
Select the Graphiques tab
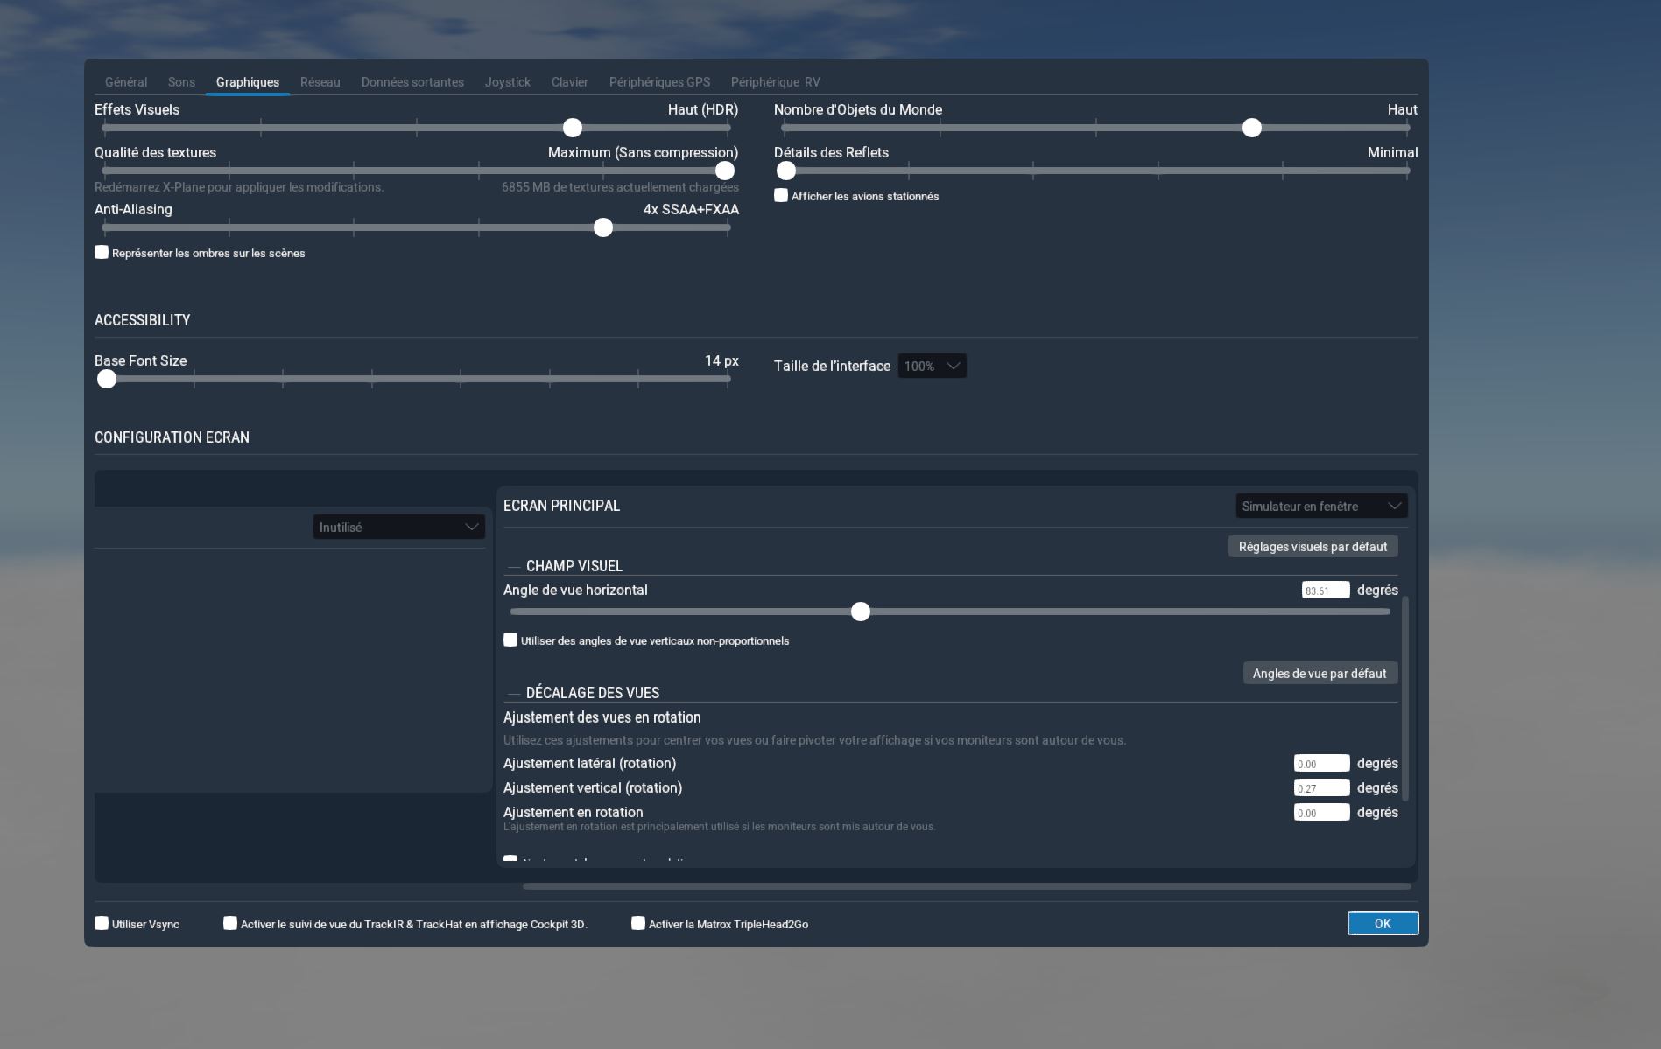[x=248, y=82]
